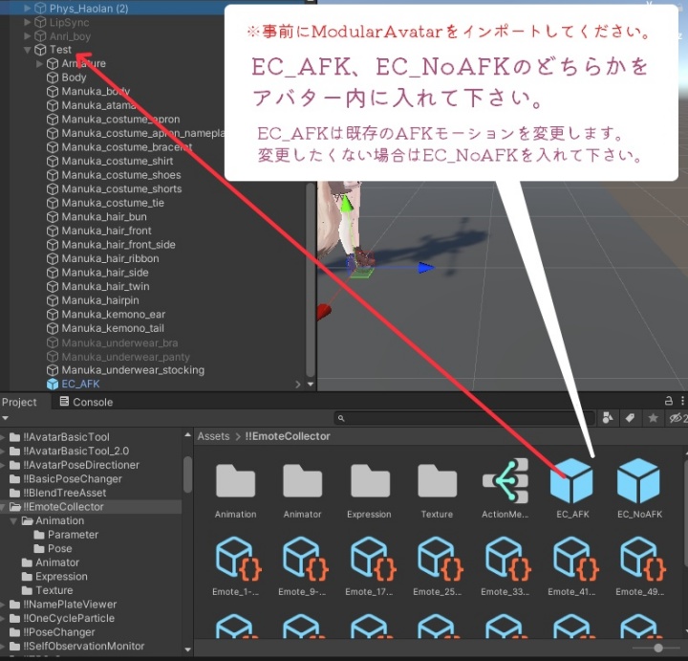The width and height of the screenshot is (688, 661).
Task: Click the green Y-axis gizmo arrow
Action: 346,205
